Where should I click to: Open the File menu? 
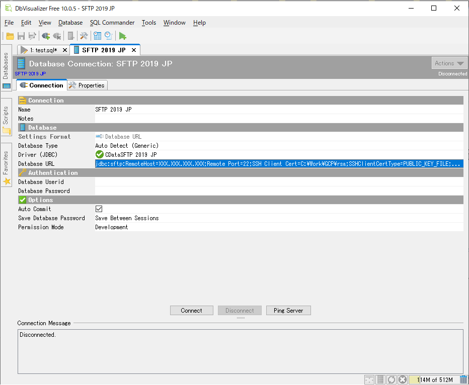point(9,23)
